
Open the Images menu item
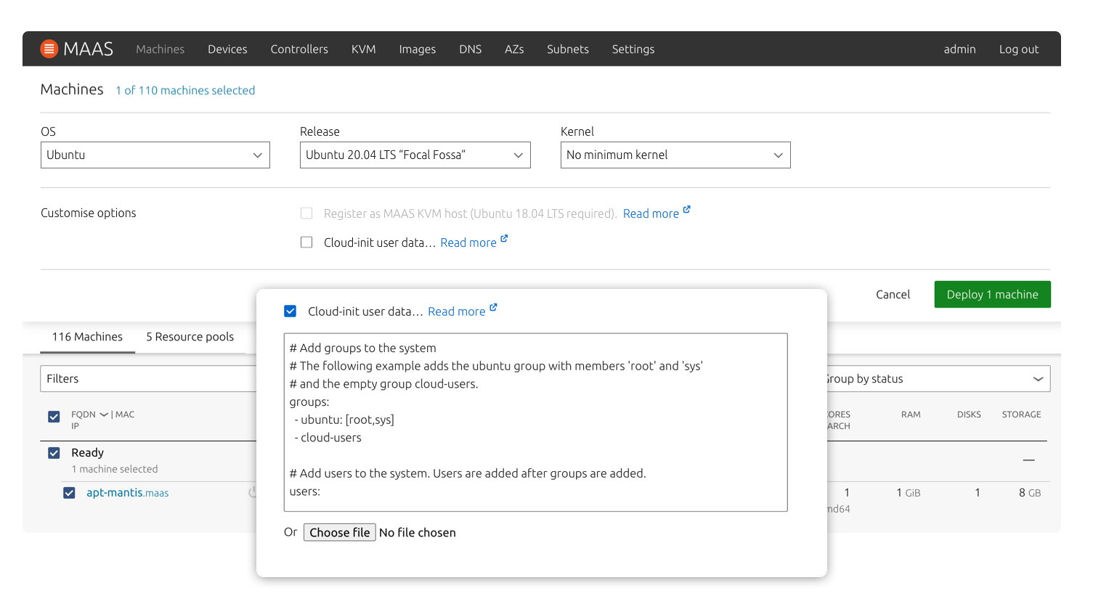417,49
